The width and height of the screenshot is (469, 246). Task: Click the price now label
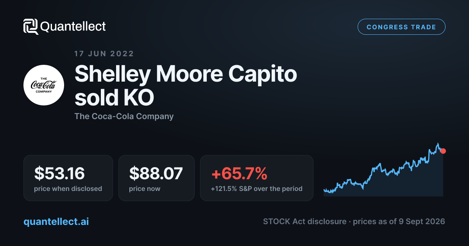[x=145, y=189]
